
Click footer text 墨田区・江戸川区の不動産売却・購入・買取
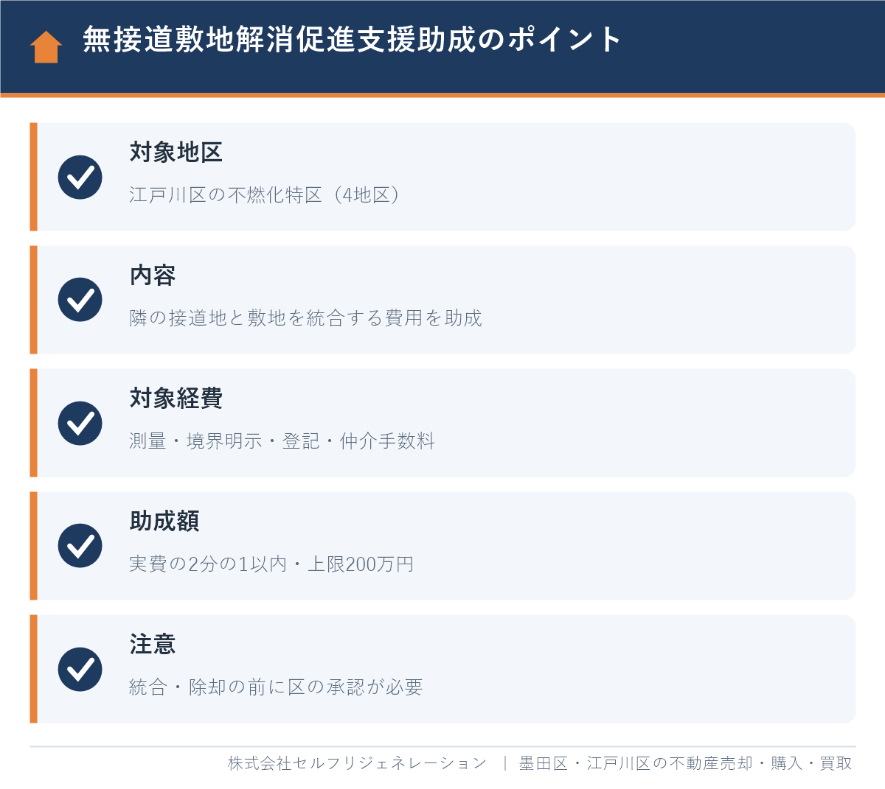(x=686, y=763)
